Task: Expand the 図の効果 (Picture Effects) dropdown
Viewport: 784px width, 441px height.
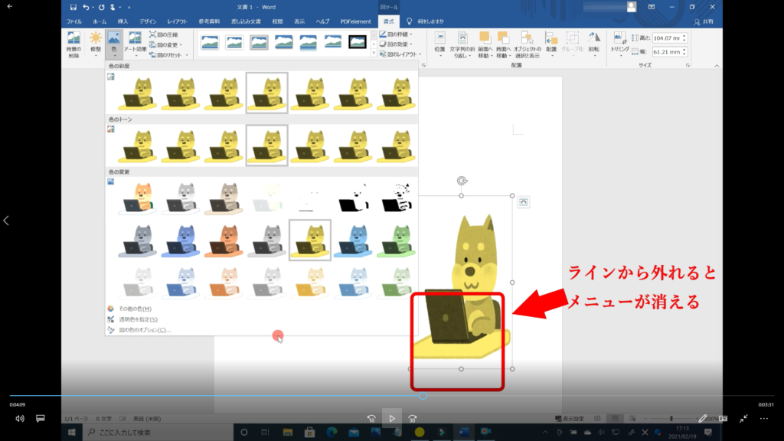Action: (397, 44)
